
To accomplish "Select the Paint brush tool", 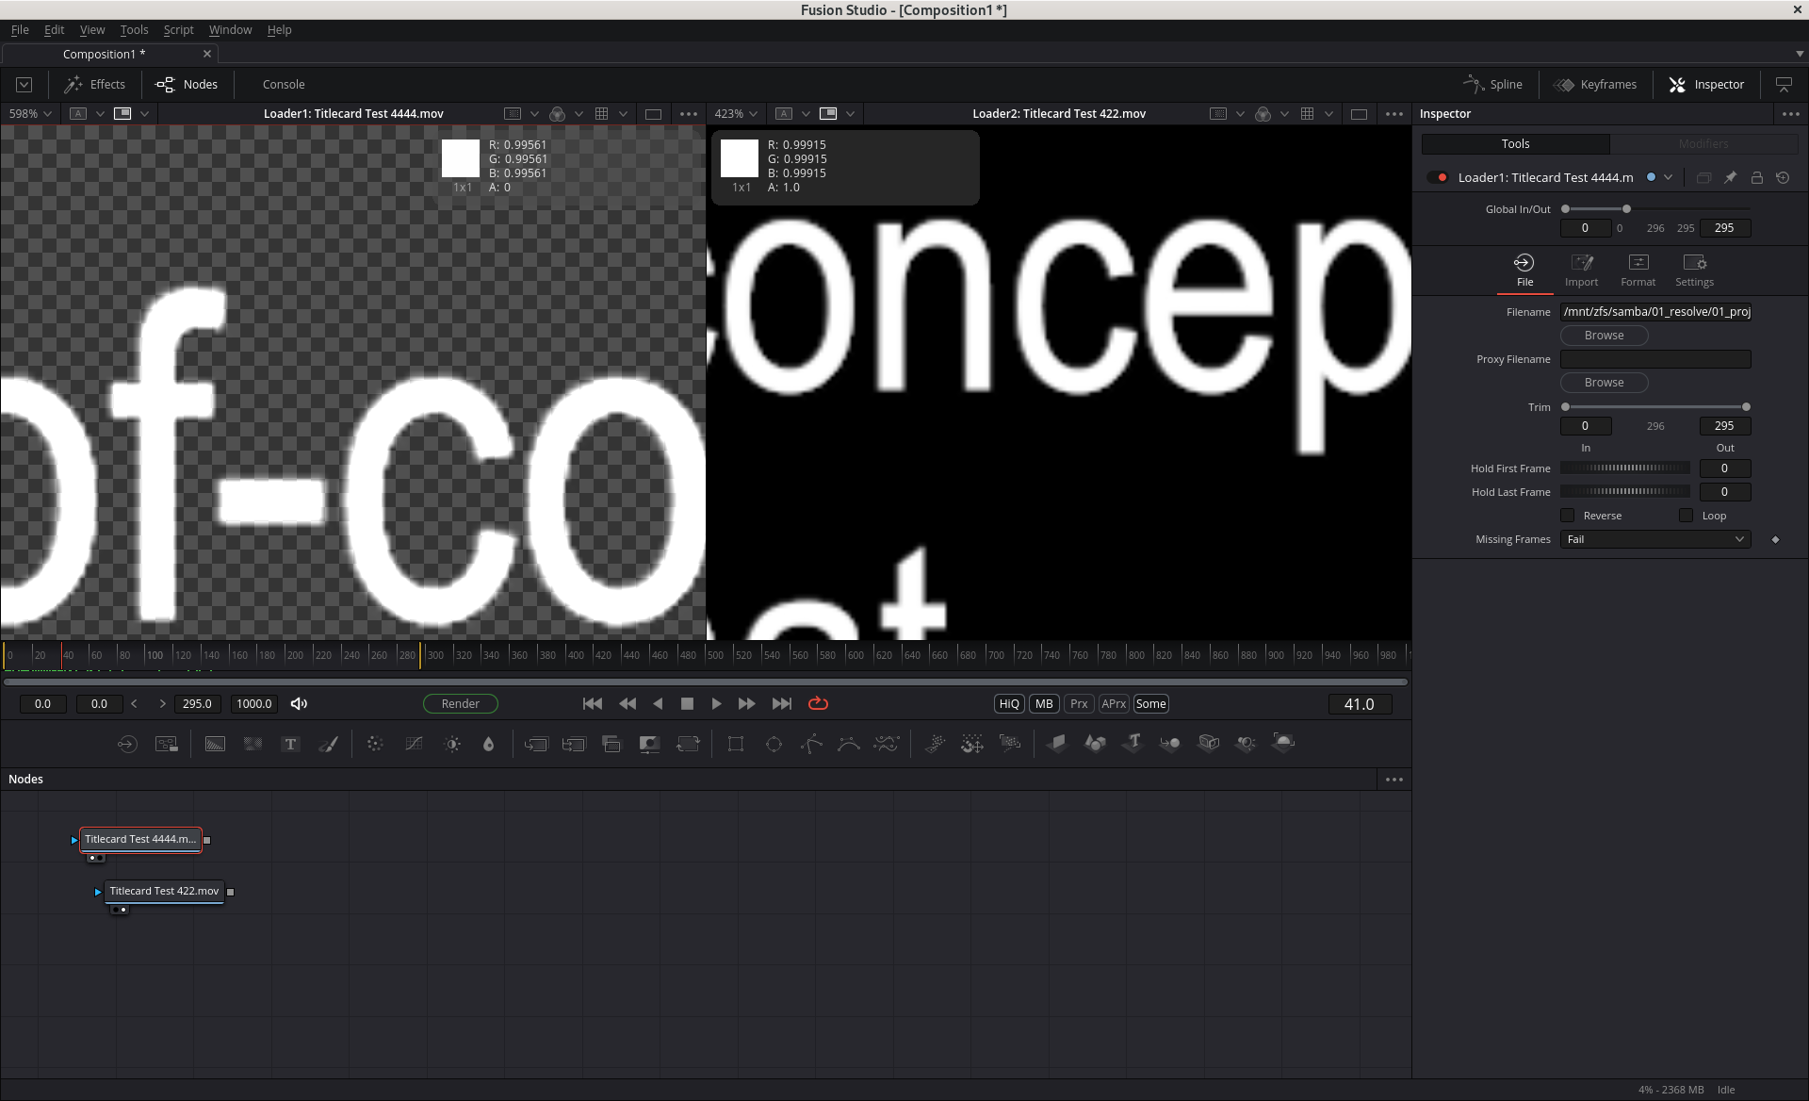I will pos(328,744).
